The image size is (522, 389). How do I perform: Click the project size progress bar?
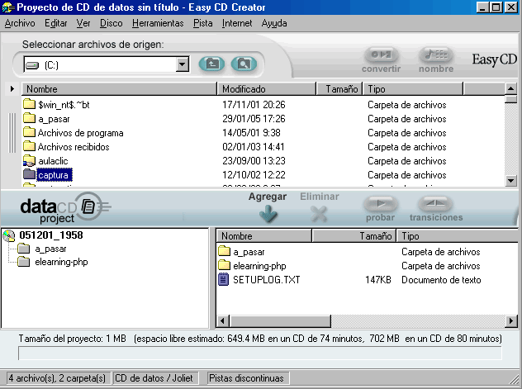tap(259, 353)
